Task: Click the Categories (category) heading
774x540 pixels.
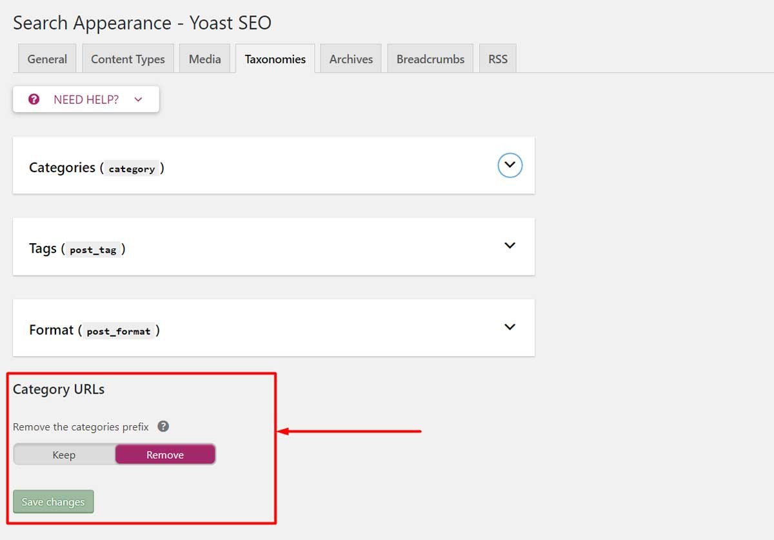Action: (96, 168)
